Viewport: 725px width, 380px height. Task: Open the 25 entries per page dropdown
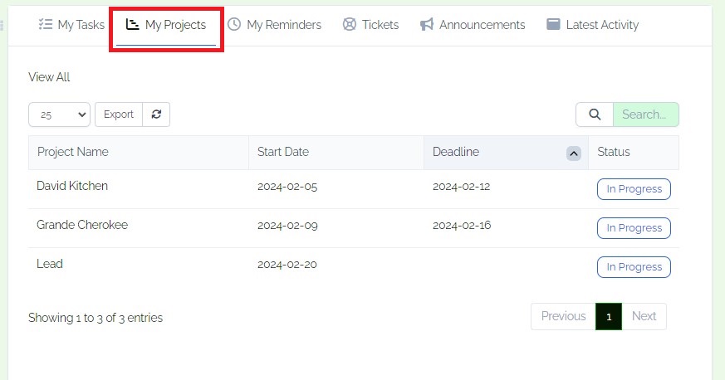(59, 114)
